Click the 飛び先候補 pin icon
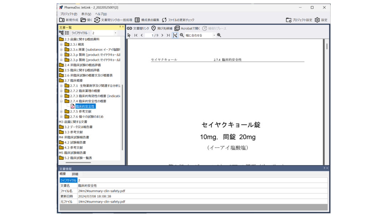This screenshot has width=387, height=217. click(154, 29)
